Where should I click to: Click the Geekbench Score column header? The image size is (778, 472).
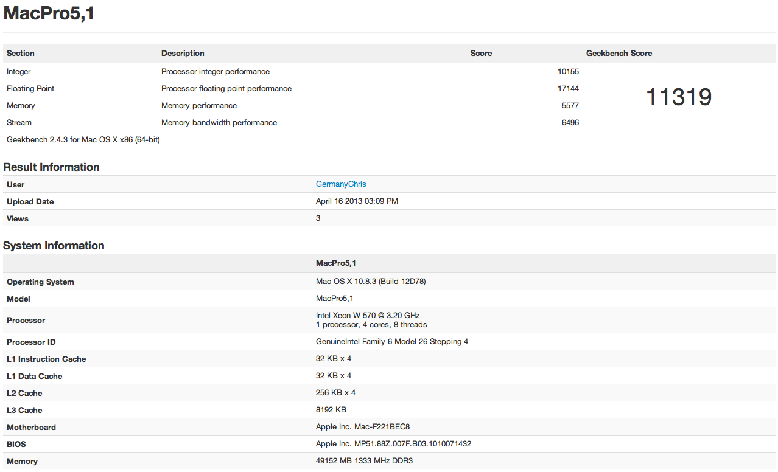click(x=619, y=53)
